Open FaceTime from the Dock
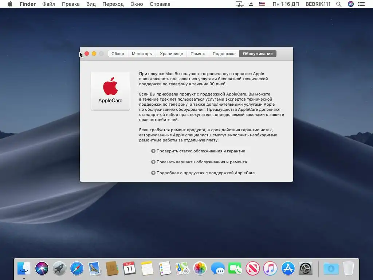 [x=235, y=268]
